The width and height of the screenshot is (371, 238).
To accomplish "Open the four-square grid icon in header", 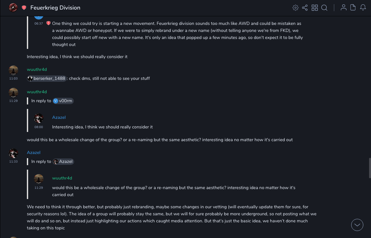I will 315,8.
